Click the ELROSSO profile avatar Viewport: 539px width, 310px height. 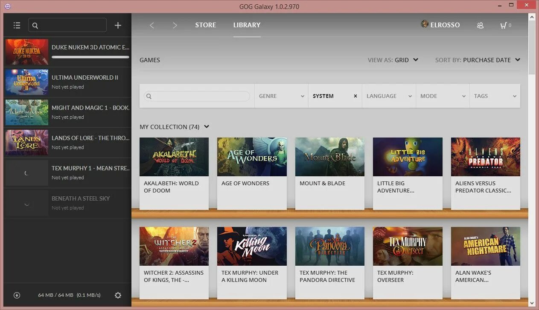[x=424, y=24]
